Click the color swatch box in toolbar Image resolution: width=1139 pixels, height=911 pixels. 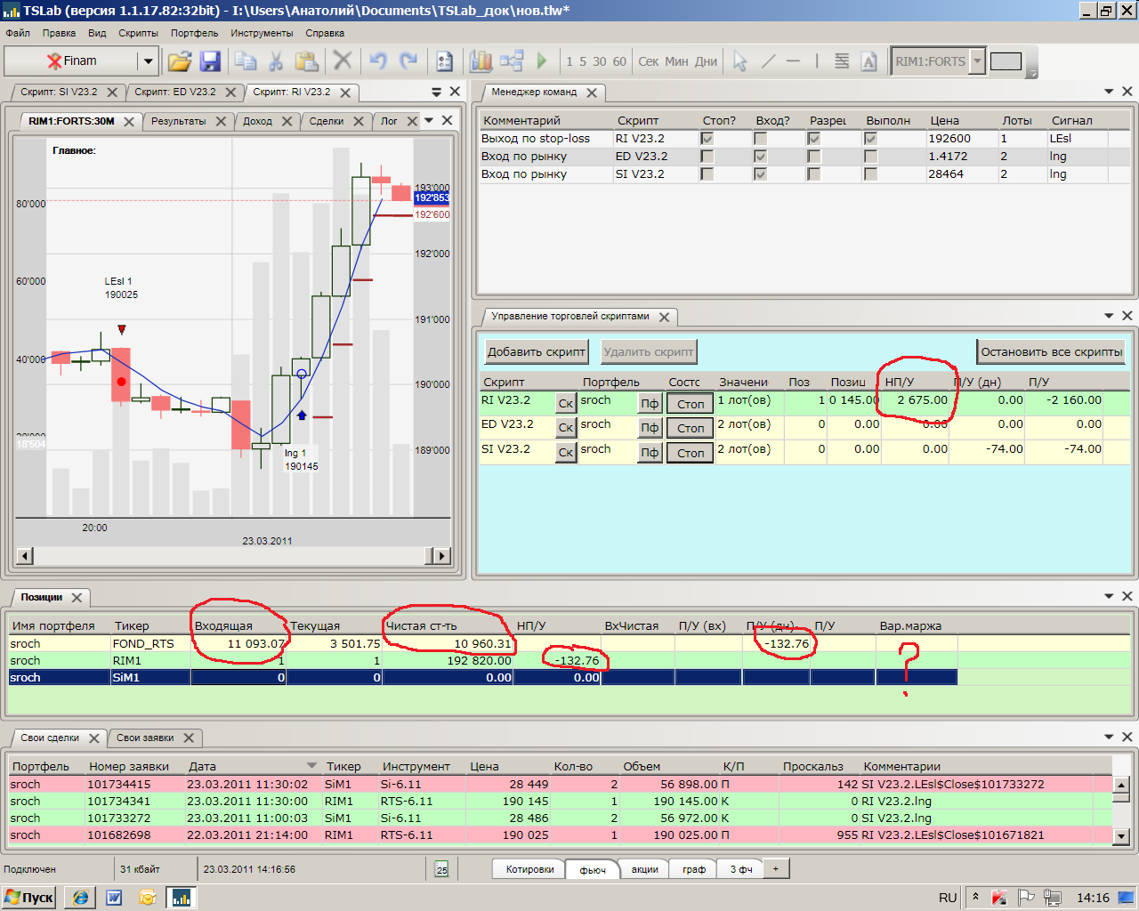tap(1006, 61)
